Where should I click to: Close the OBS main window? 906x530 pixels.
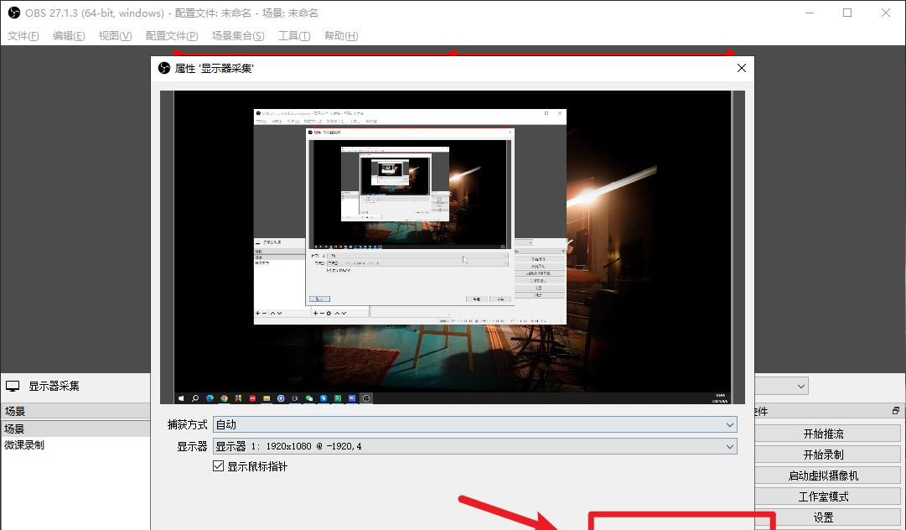(885, 13)
